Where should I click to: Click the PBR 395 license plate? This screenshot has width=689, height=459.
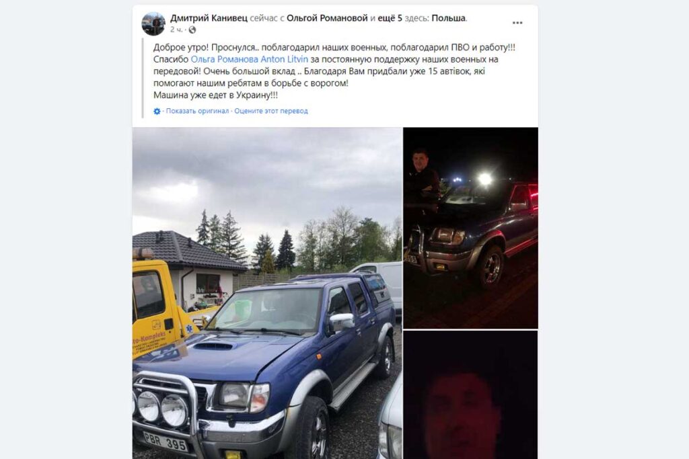[x=166, y=441]
